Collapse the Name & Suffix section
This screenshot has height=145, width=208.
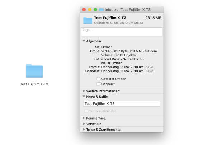(84, 97)
